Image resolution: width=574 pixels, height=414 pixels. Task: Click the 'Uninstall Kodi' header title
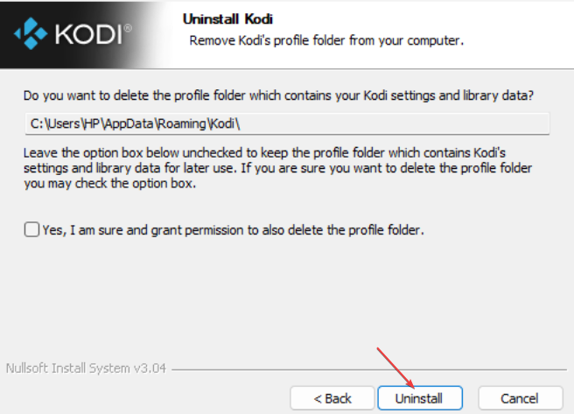[227, 19]
